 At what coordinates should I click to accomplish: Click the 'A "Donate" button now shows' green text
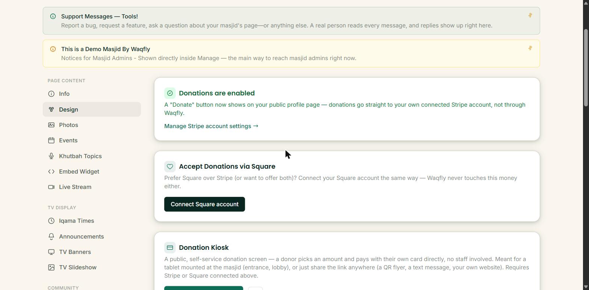pyautogui.click(x=345, y=109)
